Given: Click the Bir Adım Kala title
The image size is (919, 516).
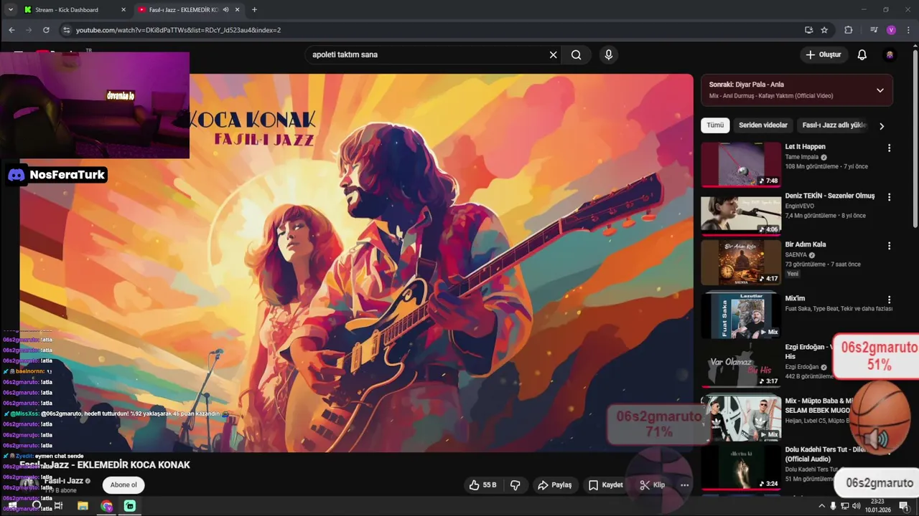Looking at the screenshot, I should (x=806, y=244).
